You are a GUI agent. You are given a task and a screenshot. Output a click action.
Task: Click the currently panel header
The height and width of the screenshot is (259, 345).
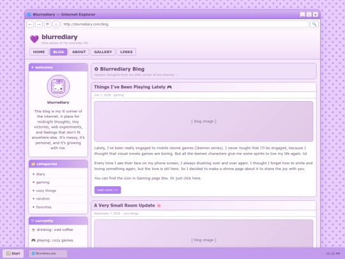click(58, 221)
